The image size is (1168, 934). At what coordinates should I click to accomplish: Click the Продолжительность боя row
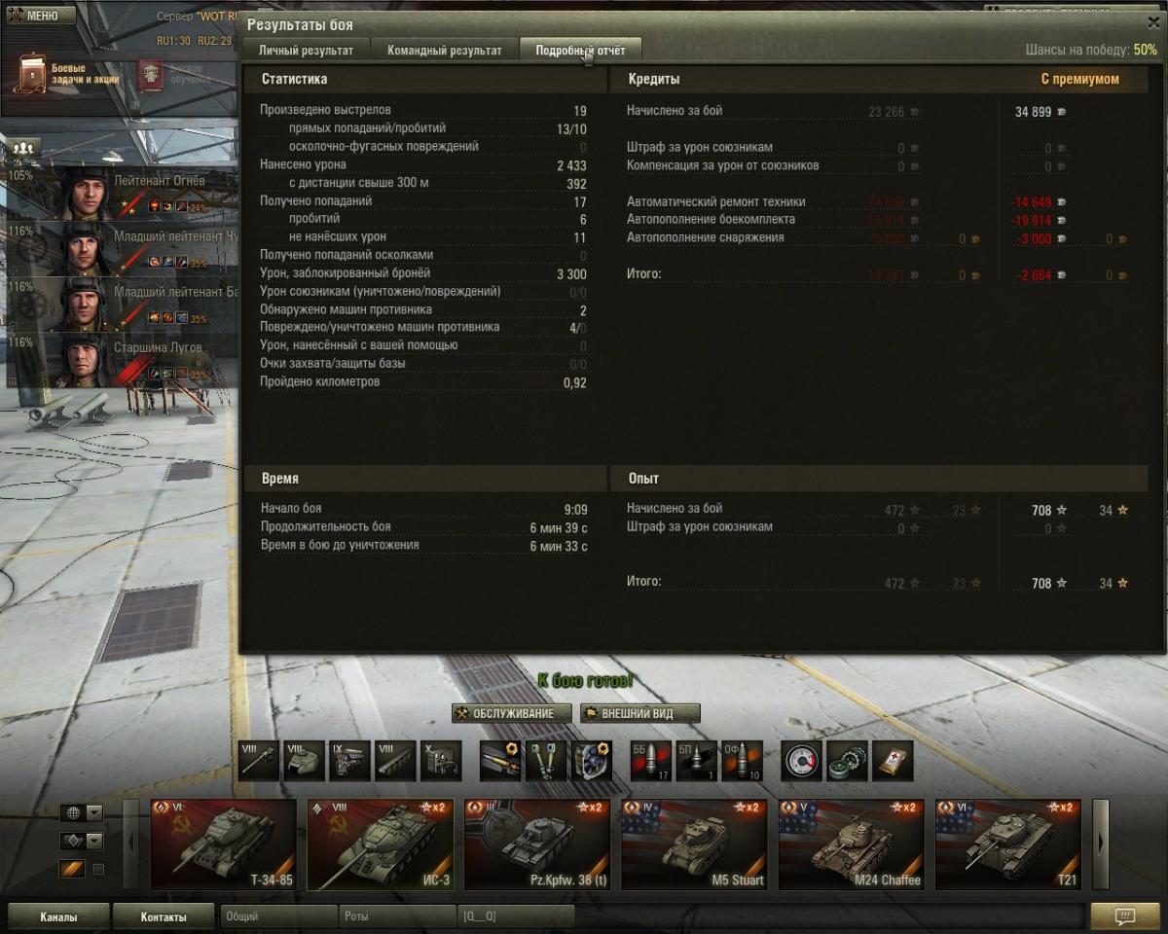[423, 527]
